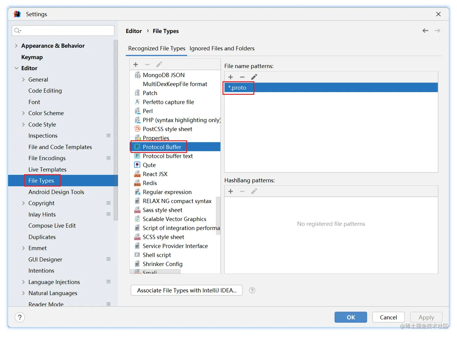This screenshot has width=457, height=338.
Task: Close the Settings dialog window
Action: [x=438, y=14]
